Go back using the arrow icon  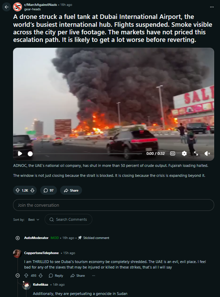[7, 7]
